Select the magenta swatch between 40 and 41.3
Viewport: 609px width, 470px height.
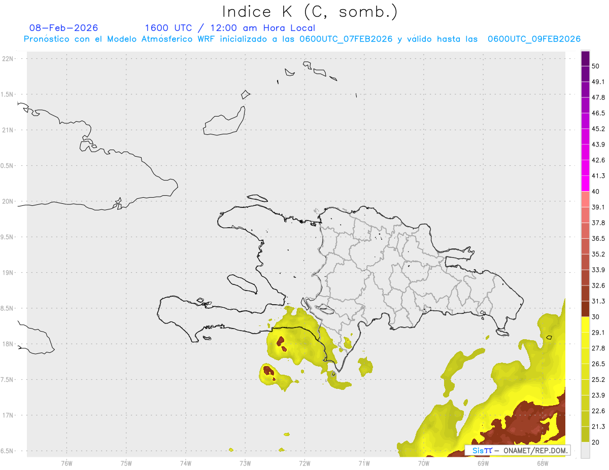[x=585, y=184]
